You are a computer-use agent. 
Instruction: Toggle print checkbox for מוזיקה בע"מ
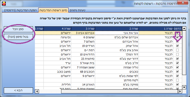pos(177,84)
